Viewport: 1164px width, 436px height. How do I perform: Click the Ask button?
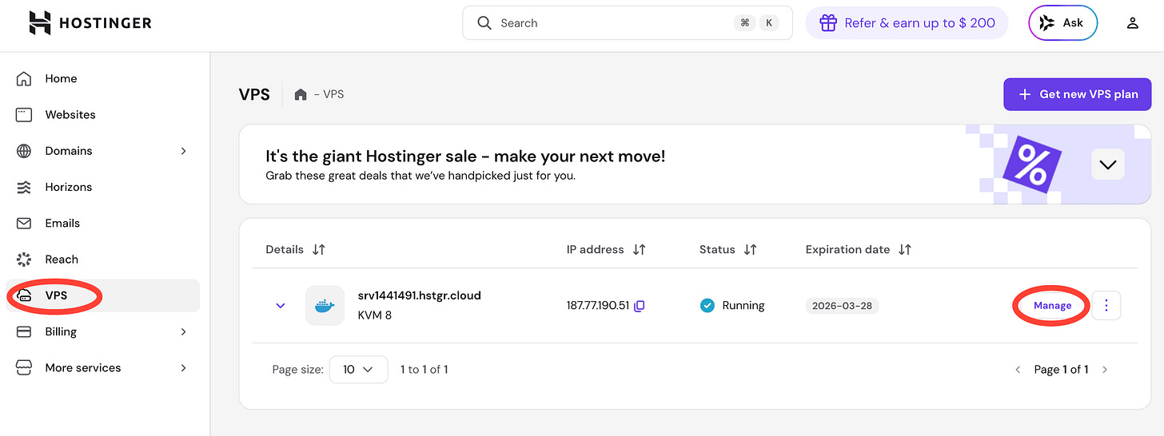click(1062, 23)
